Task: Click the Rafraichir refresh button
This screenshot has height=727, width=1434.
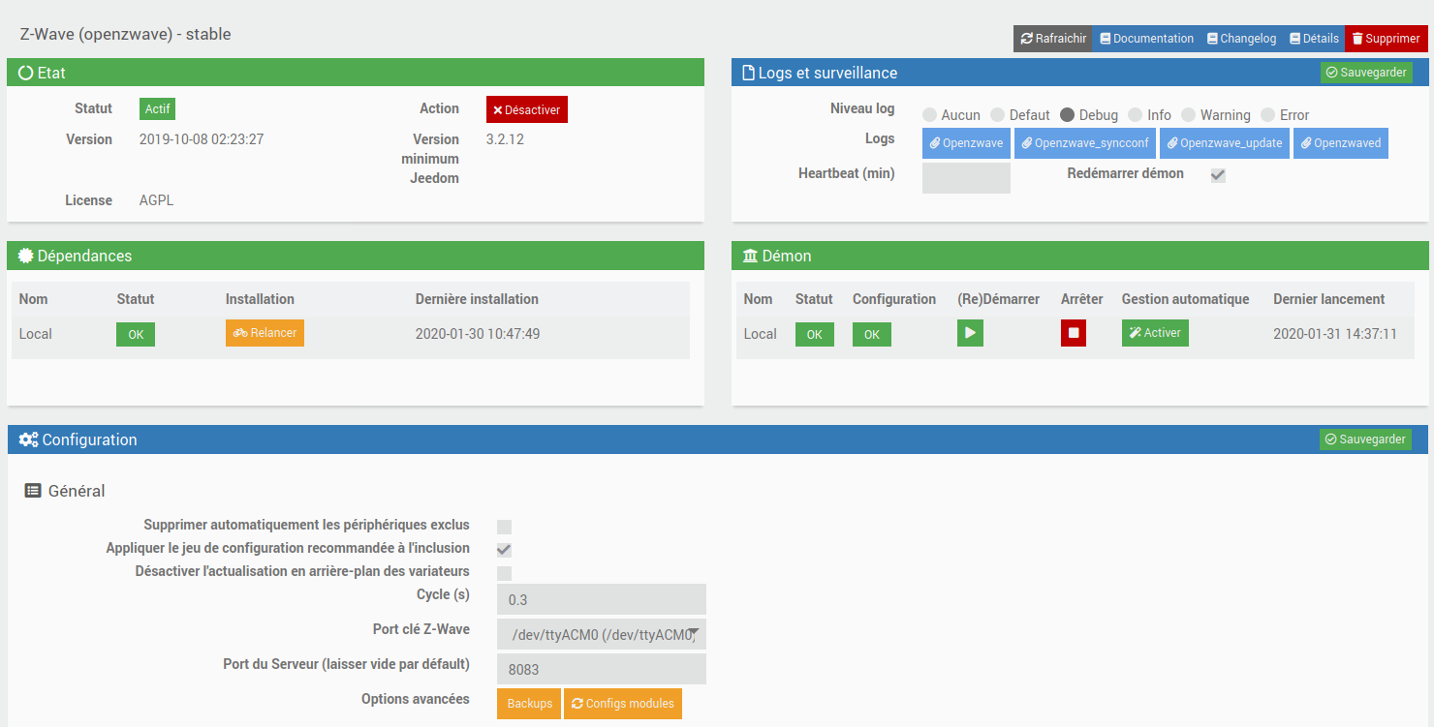Action: click(x=1053, y=39)
